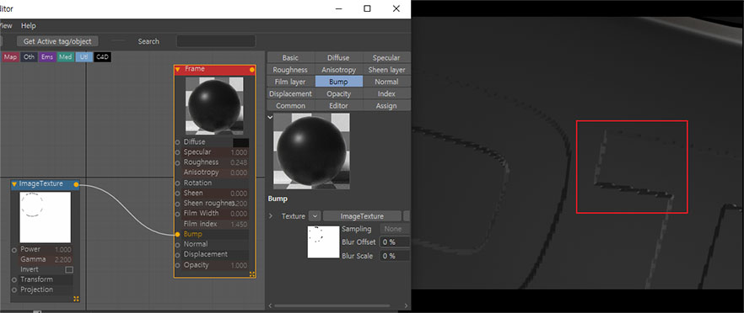Screen dimensions: 744x313
Task: Click the Projection input pin on ImageTexture node
Action: pos(14,289)
